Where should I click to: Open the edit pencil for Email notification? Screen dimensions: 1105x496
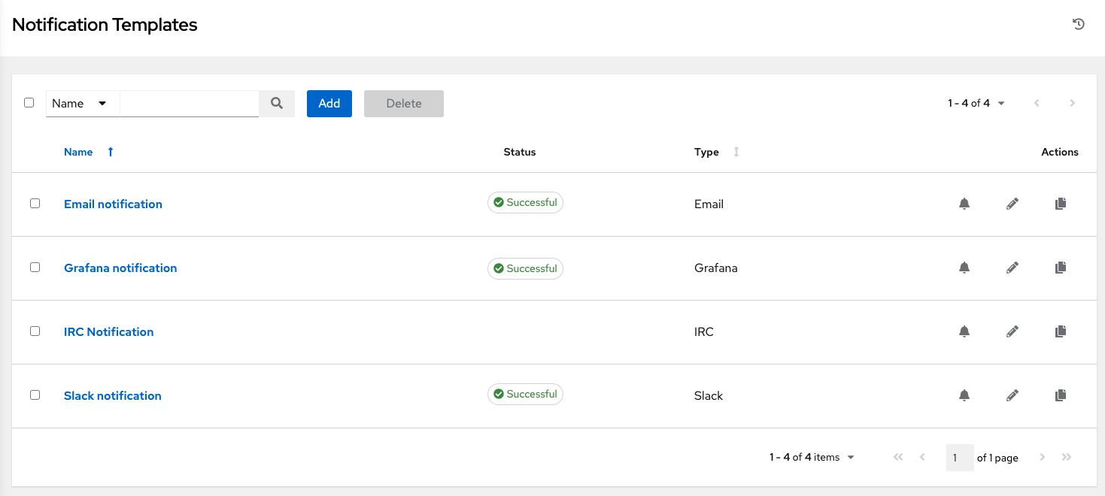(1012, 204)
